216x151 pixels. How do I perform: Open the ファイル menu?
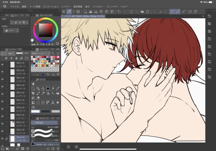(x=15, y=6)
